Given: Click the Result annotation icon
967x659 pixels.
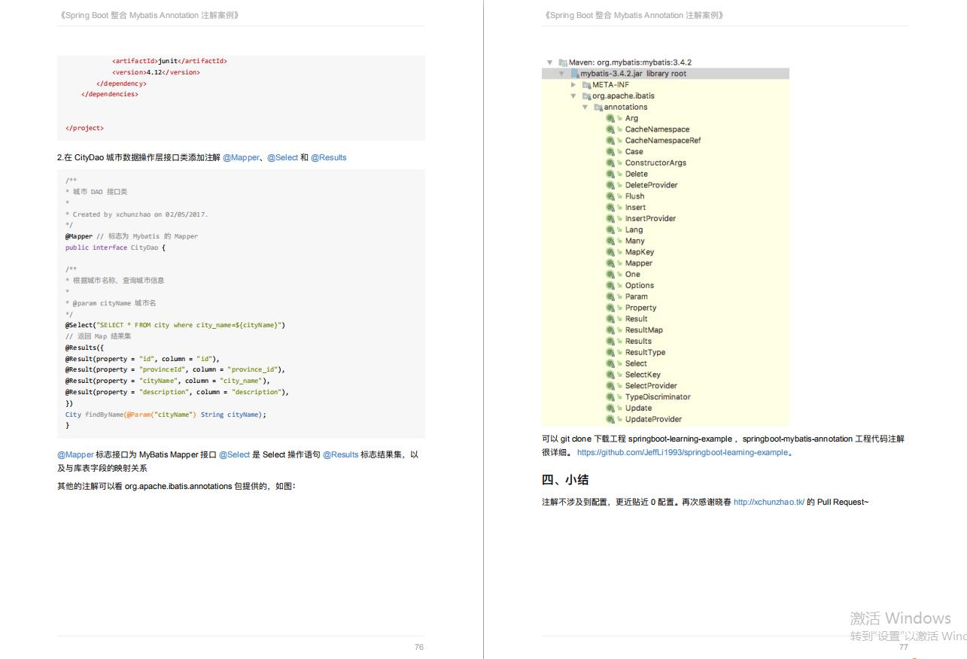Looking at the screenshot, I should click(610, 319).
